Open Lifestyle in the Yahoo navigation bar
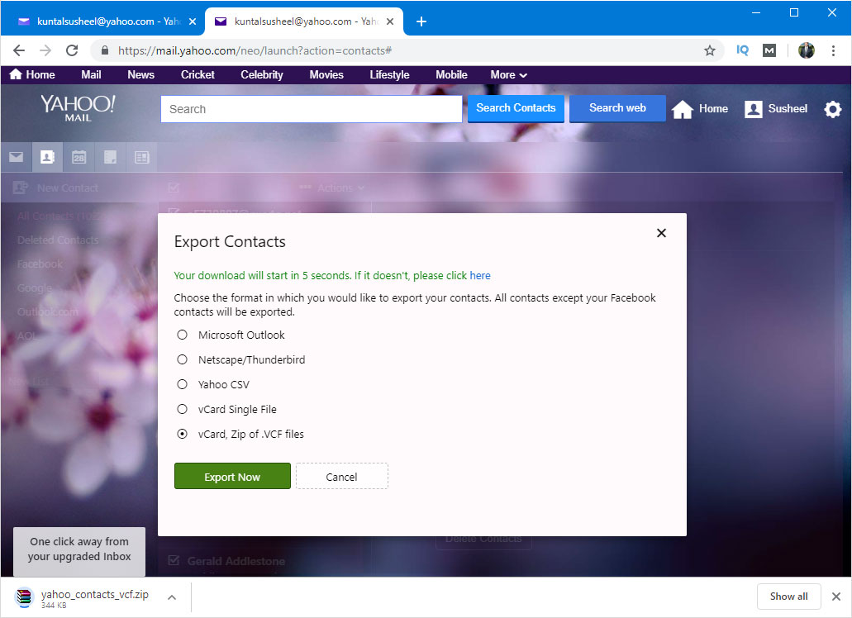The height and width of the screenshot is (618, 852). 389,74
